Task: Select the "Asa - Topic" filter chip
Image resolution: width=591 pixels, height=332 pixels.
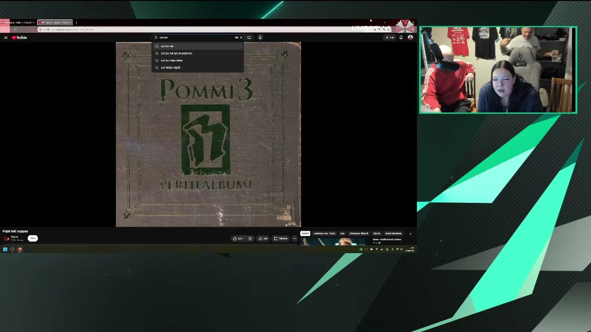Action: pyautogui.click(x=325, y=233)
